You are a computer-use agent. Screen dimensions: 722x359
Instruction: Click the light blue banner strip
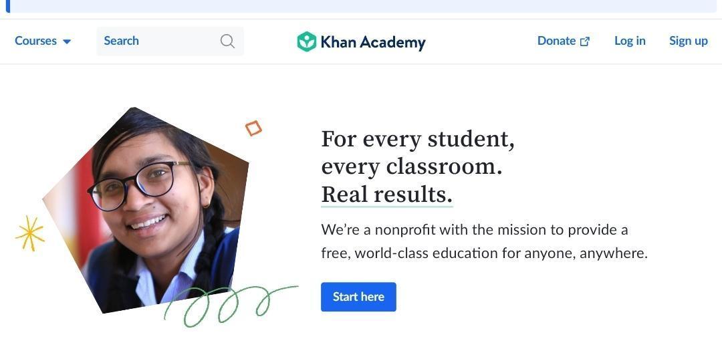(x=361, y=6)
